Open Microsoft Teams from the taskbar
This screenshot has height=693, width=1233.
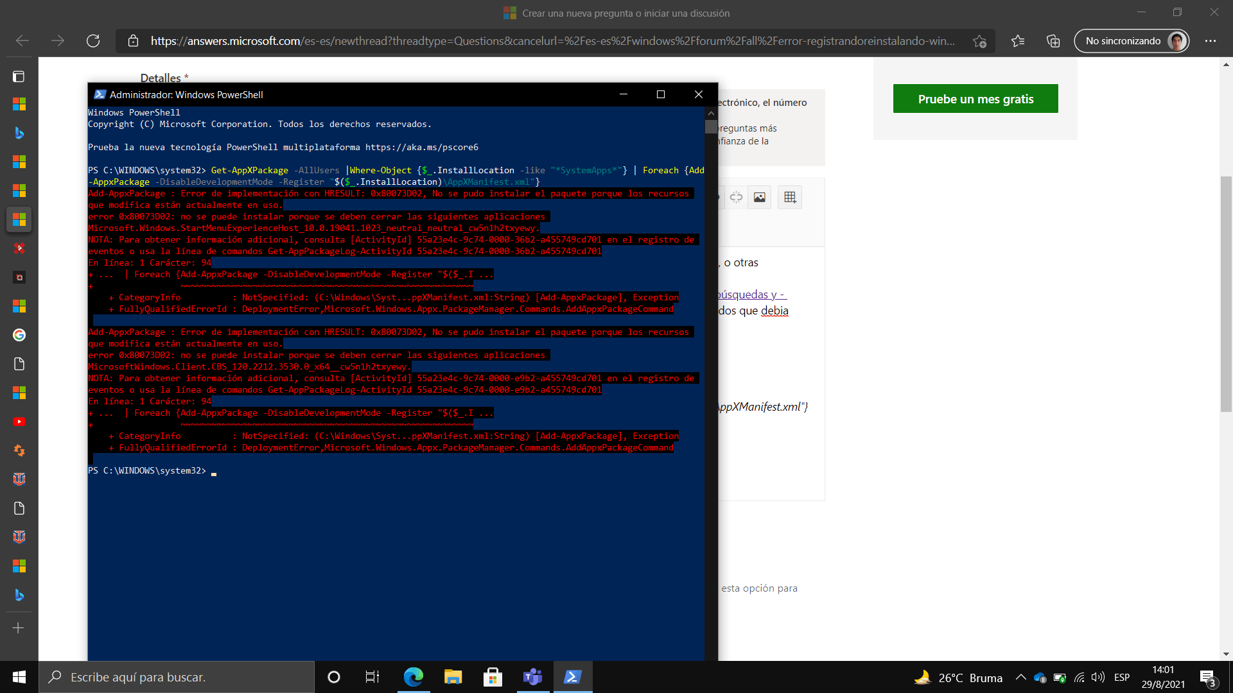pos(533,677)
